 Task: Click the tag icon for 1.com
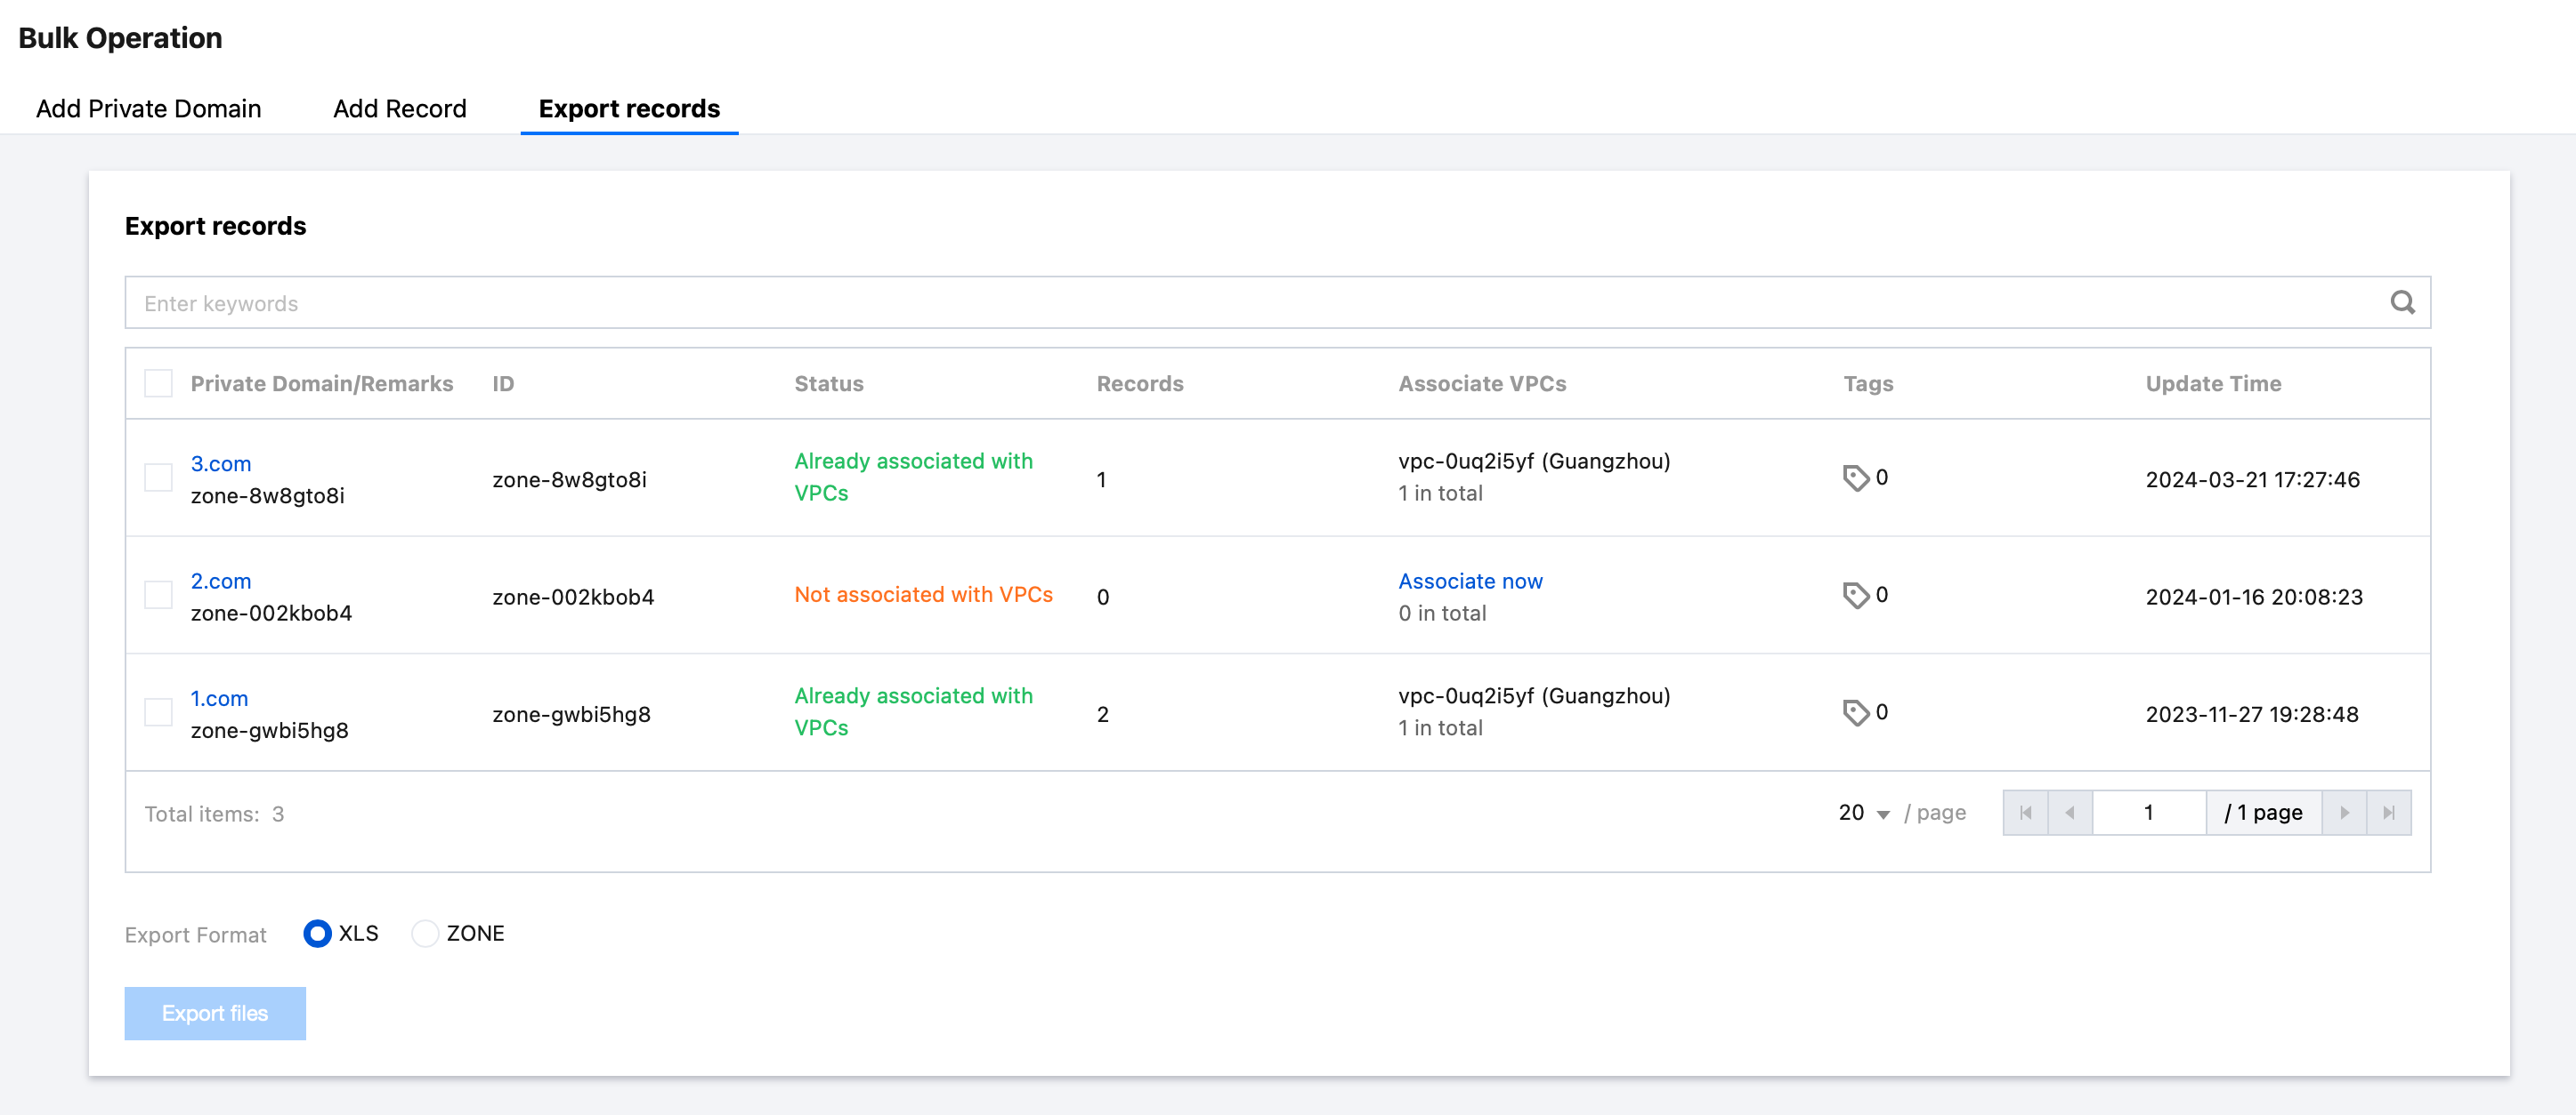1855,713
